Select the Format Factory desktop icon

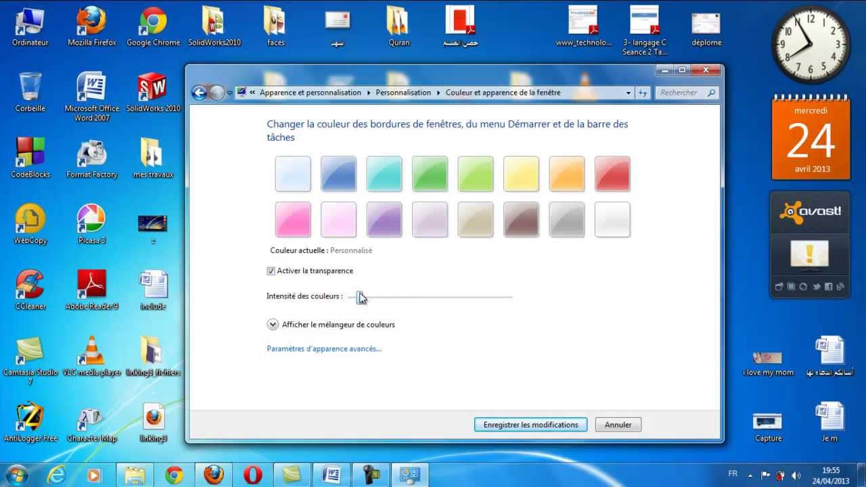(x=92, y=158)
